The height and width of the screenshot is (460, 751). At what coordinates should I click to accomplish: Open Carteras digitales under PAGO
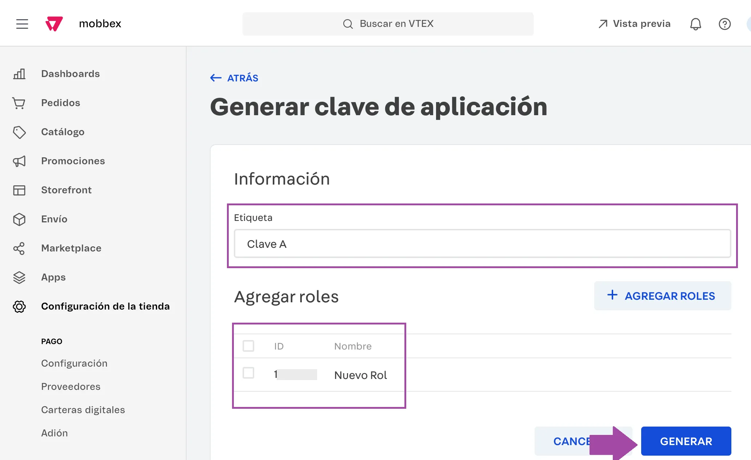(83, 410)
